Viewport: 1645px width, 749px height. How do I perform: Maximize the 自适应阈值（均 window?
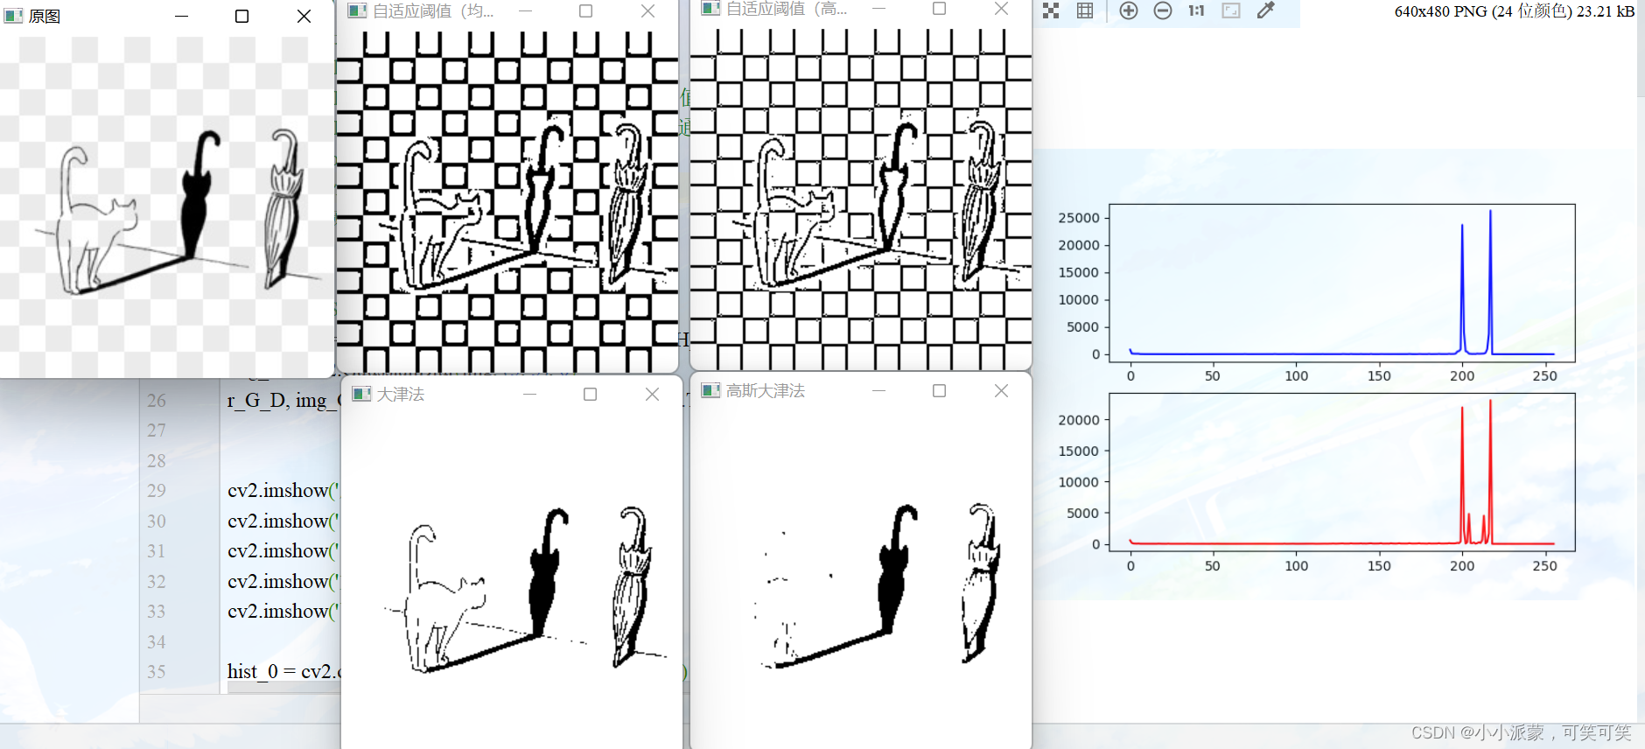click(x=586, y=10)
